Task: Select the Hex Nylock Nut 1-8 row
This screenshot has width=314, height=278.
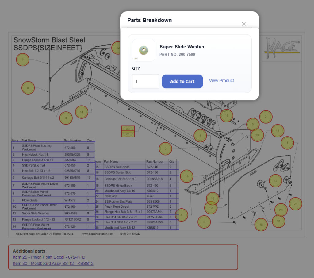Action: point(53,154)
